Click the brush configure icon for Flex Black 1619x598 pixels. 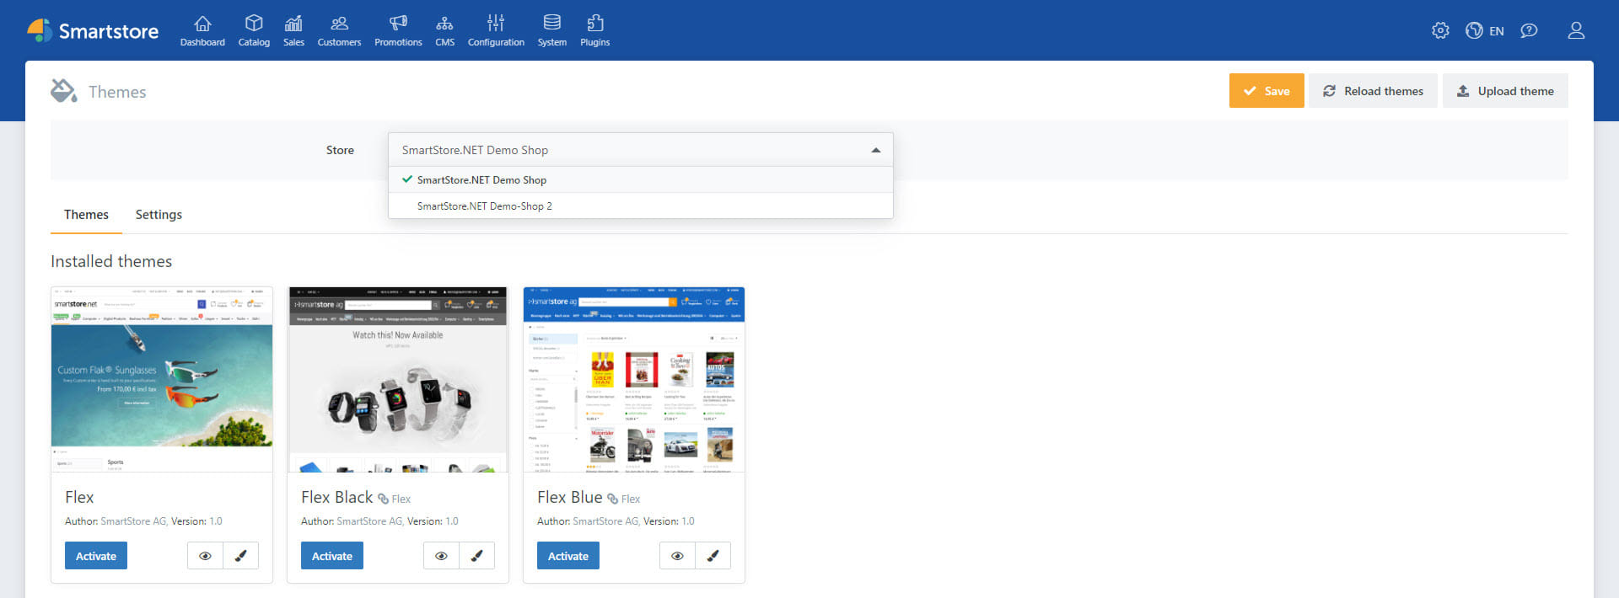click(x=476, y=556)
